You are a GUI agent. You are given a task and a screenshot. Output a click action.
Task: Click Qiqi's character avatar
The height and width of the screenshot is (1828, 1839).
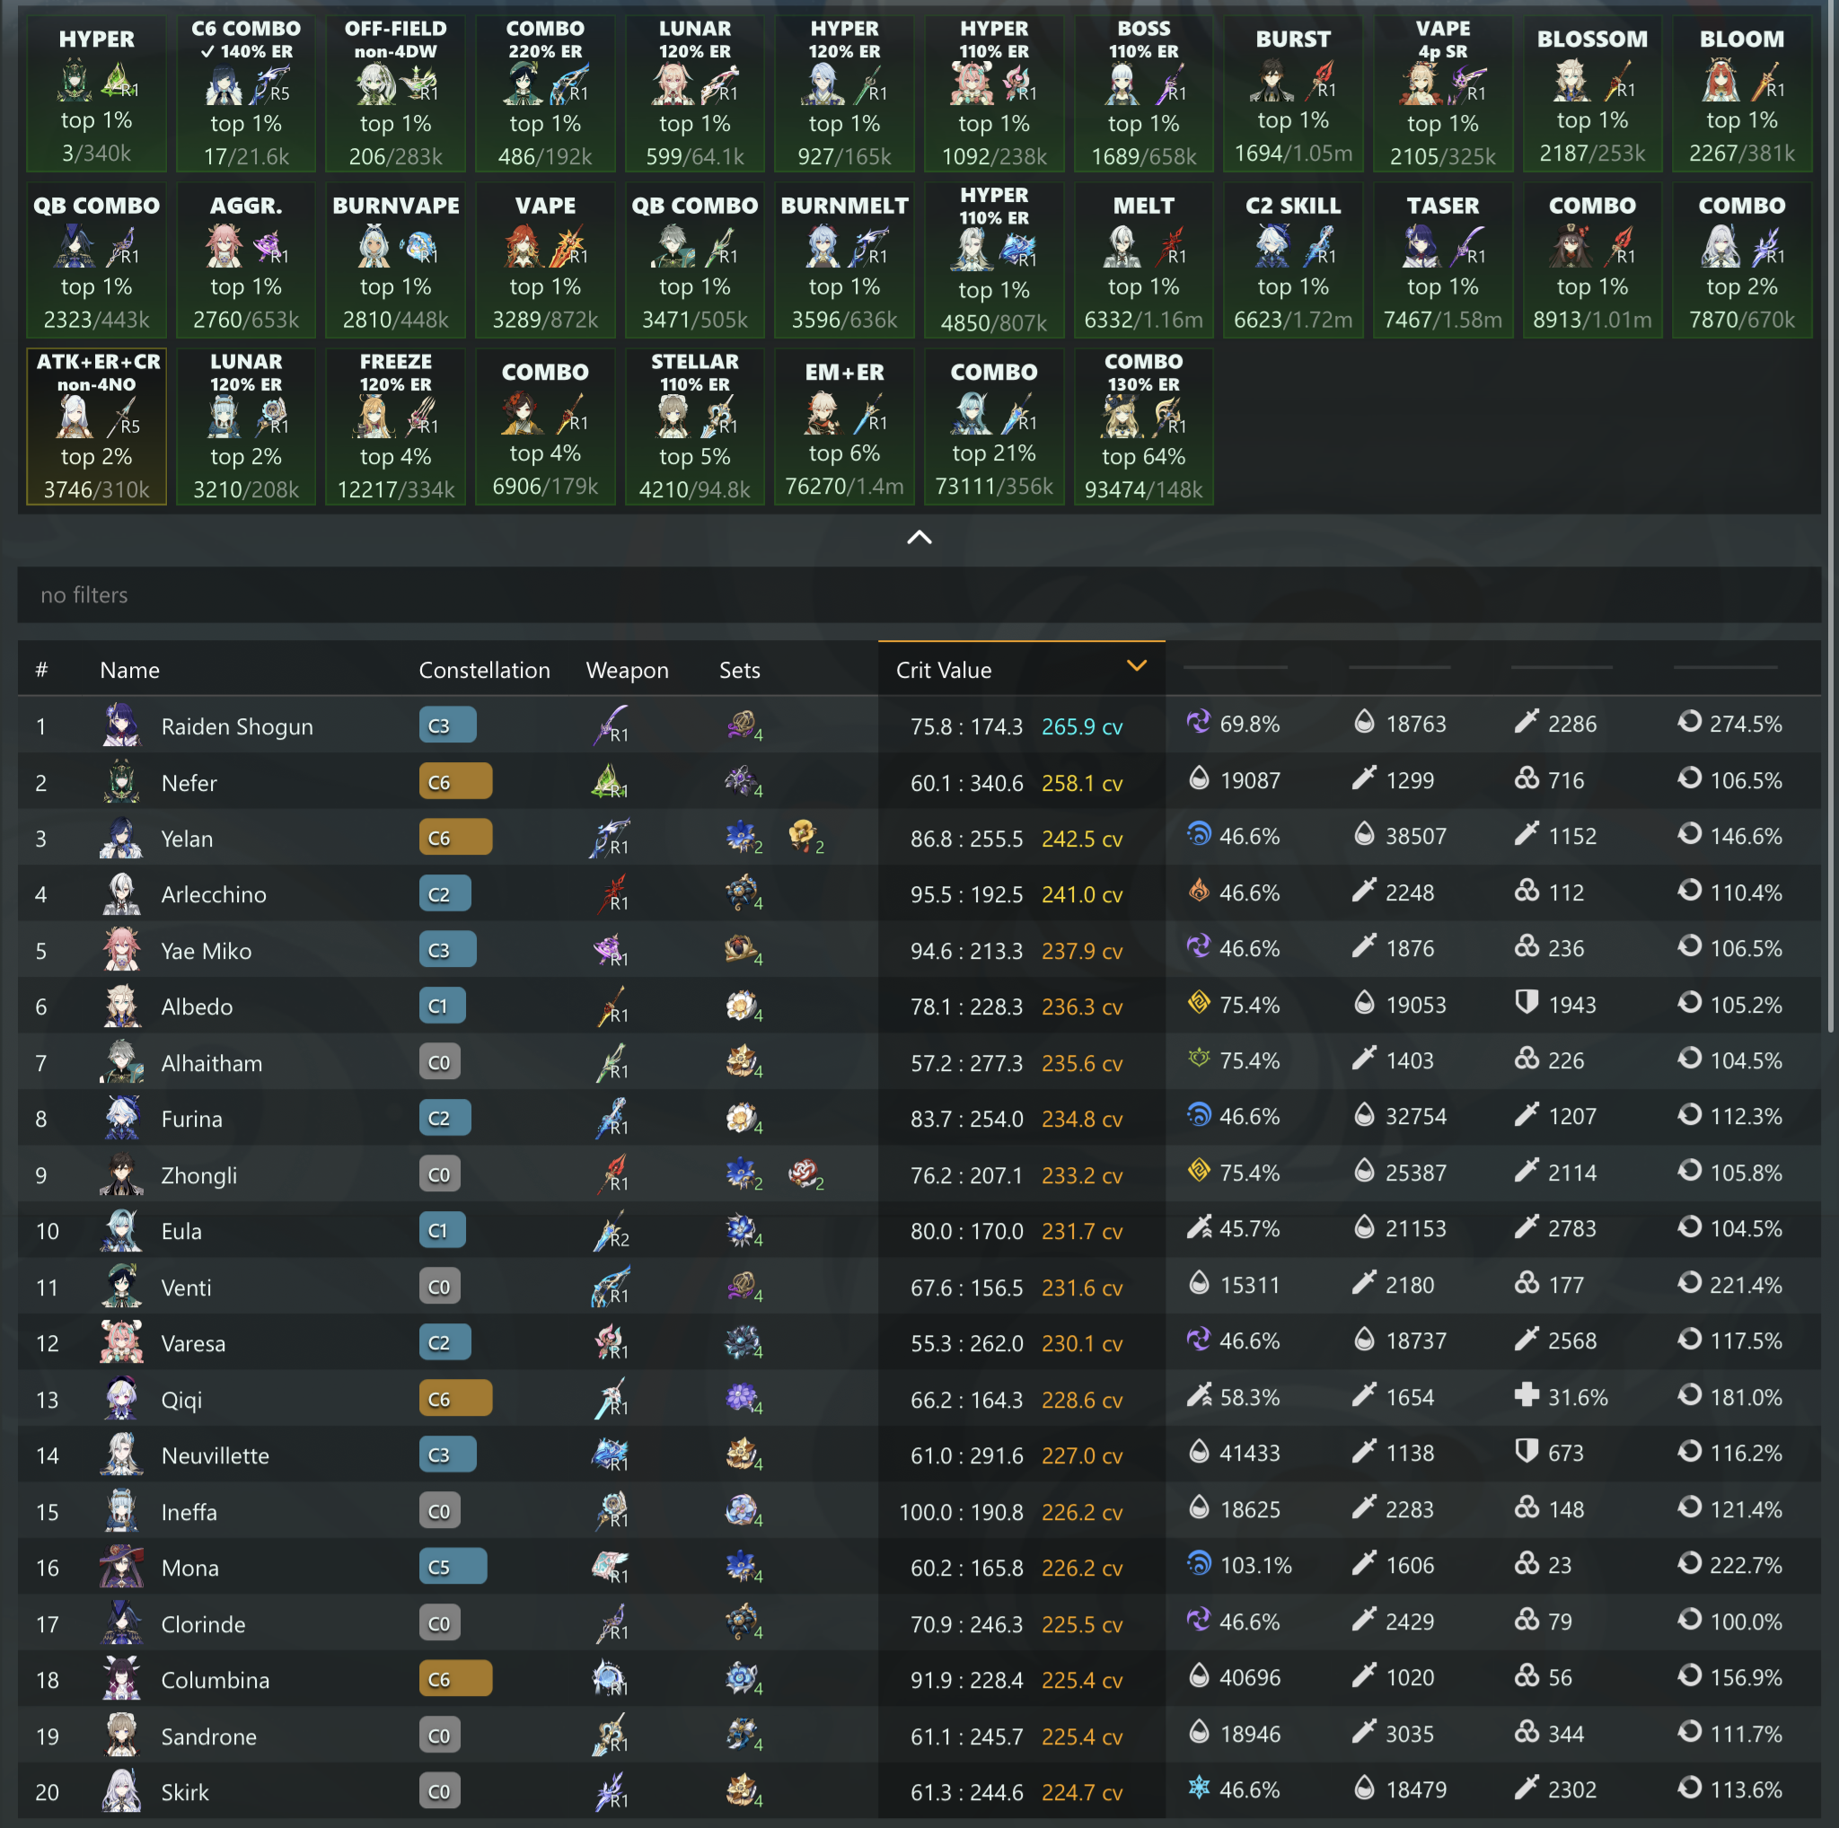(122, 1399)
